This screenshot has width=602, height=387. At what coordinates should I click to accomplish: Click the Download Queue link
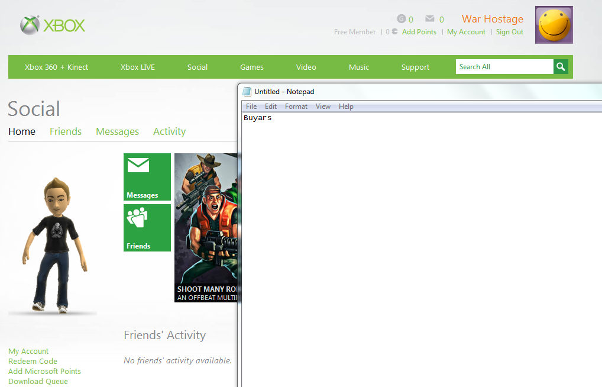(x=38, y=381)
